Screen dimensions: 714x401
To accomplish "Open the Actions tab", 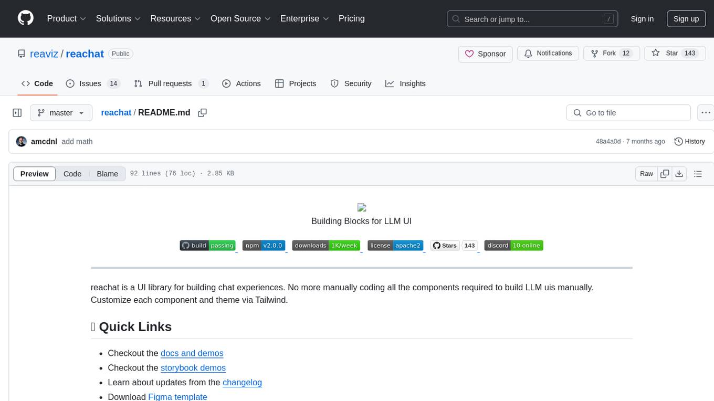I will [241, 83].
